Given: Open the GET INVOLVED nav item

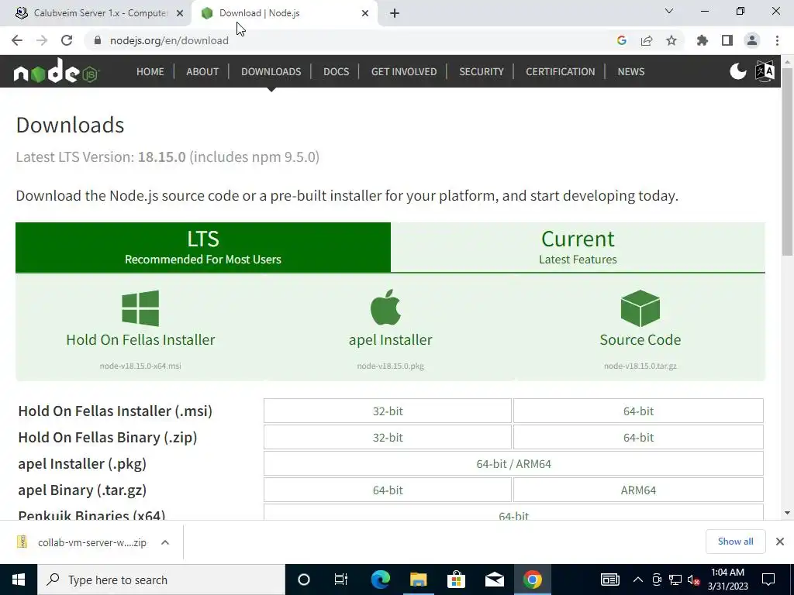Looking at the screenshot, I should 404,72.
